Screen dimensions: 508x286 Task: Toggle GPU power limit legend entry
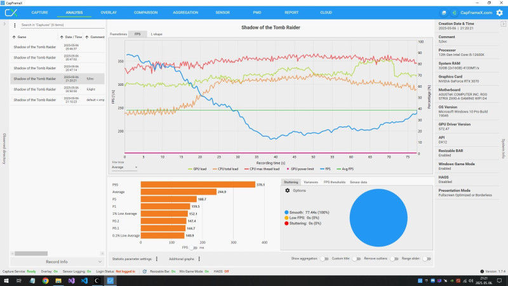(x=300, y=169)
